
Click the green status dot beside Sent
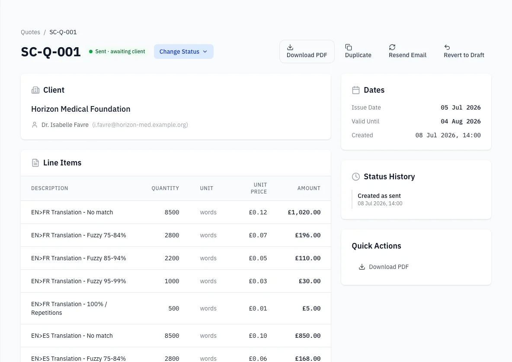pyautogui.click(x=91, y=52)
